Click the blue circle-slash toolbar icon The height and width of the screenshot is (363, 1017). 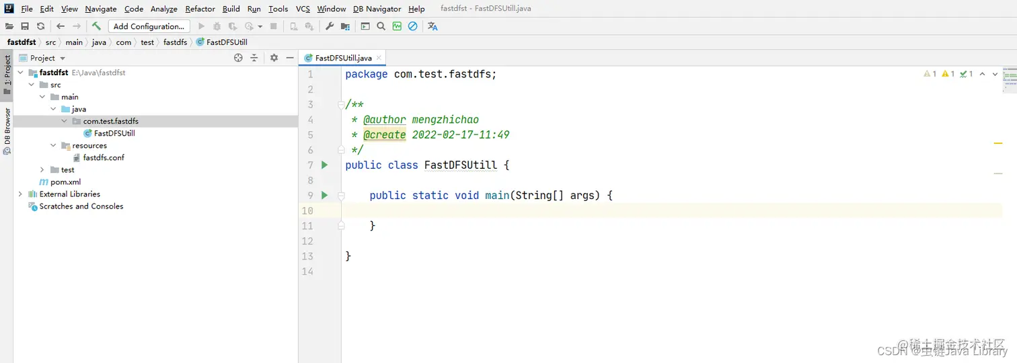[x=413, y=26]
